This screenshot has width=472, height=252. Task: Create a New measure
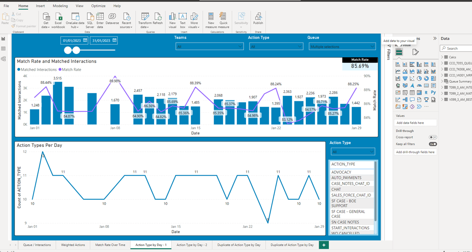[x=211, y=20]
